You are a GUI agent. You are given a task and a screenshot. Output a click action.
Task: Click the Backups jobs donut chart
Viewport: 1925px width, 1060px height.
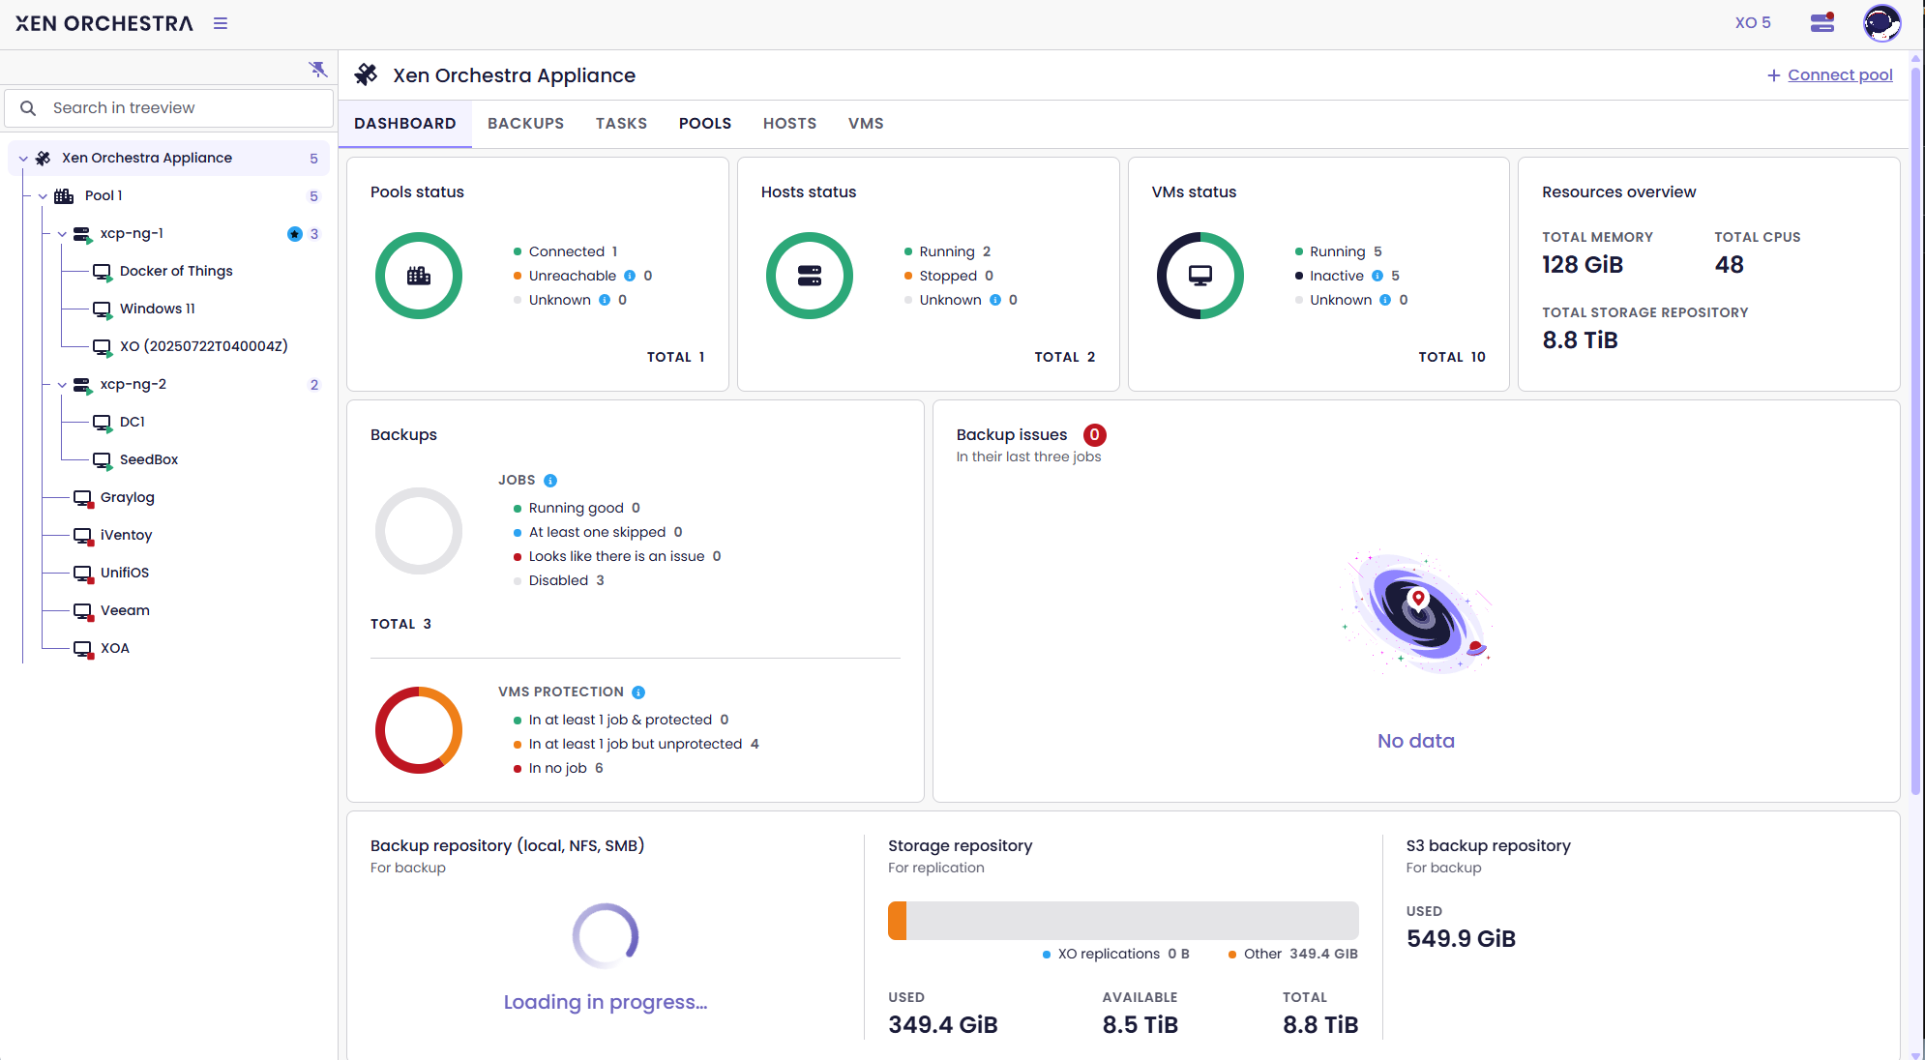pos(419,531)
